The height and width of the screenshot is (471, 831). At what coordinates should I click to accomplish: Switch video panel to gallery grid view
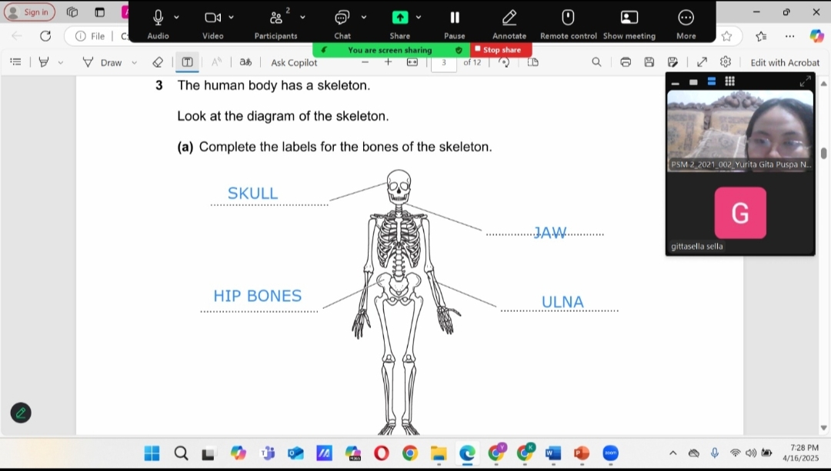729,81
